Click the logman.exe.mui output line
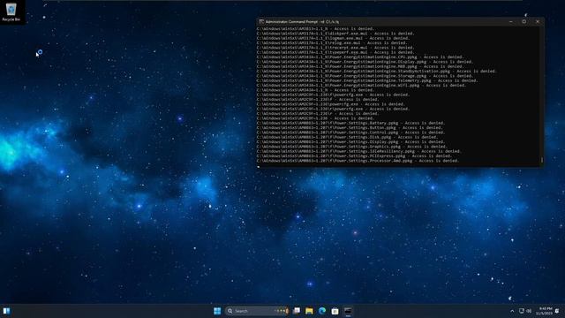Image resolution: width=565 pixels, height=318 pixels. pos(334,38)
